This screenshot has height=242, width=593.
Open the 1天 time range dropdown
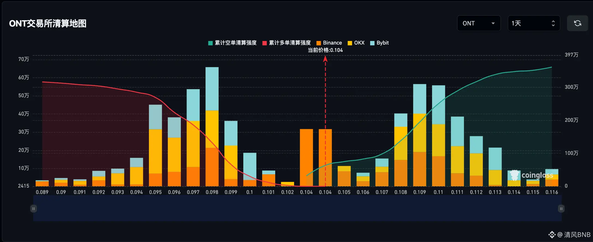tap(534, 23)
